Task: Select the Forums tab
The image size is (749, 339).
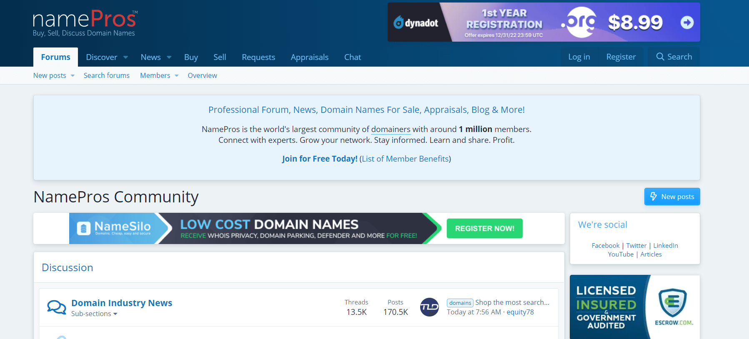Action: click(x=55, y=57)
